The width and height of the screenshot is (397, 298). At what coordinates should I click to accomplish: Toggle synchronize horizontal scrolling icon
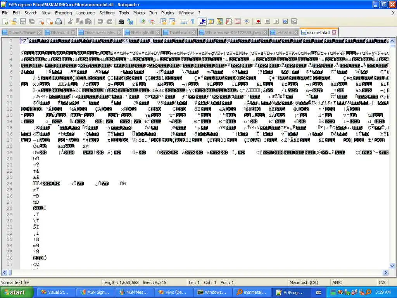click(172, 22)
